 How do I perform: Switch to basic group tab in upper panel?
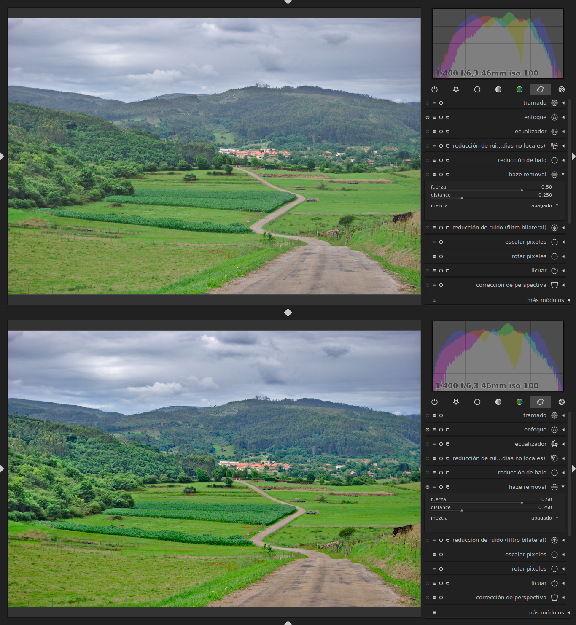[477, 89]
